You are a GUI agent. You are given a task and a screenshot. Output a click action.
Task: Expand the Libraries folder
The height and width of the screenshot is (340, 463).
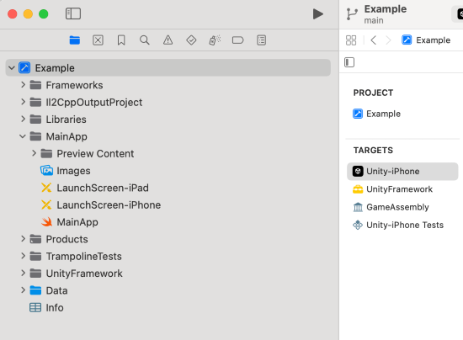pyautogui.click(x=23, y=120)
